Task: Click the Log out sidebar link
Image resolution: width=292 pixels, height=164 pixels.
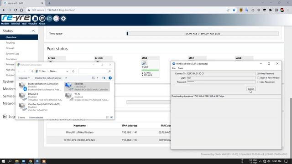Action: tap(9, 117)
